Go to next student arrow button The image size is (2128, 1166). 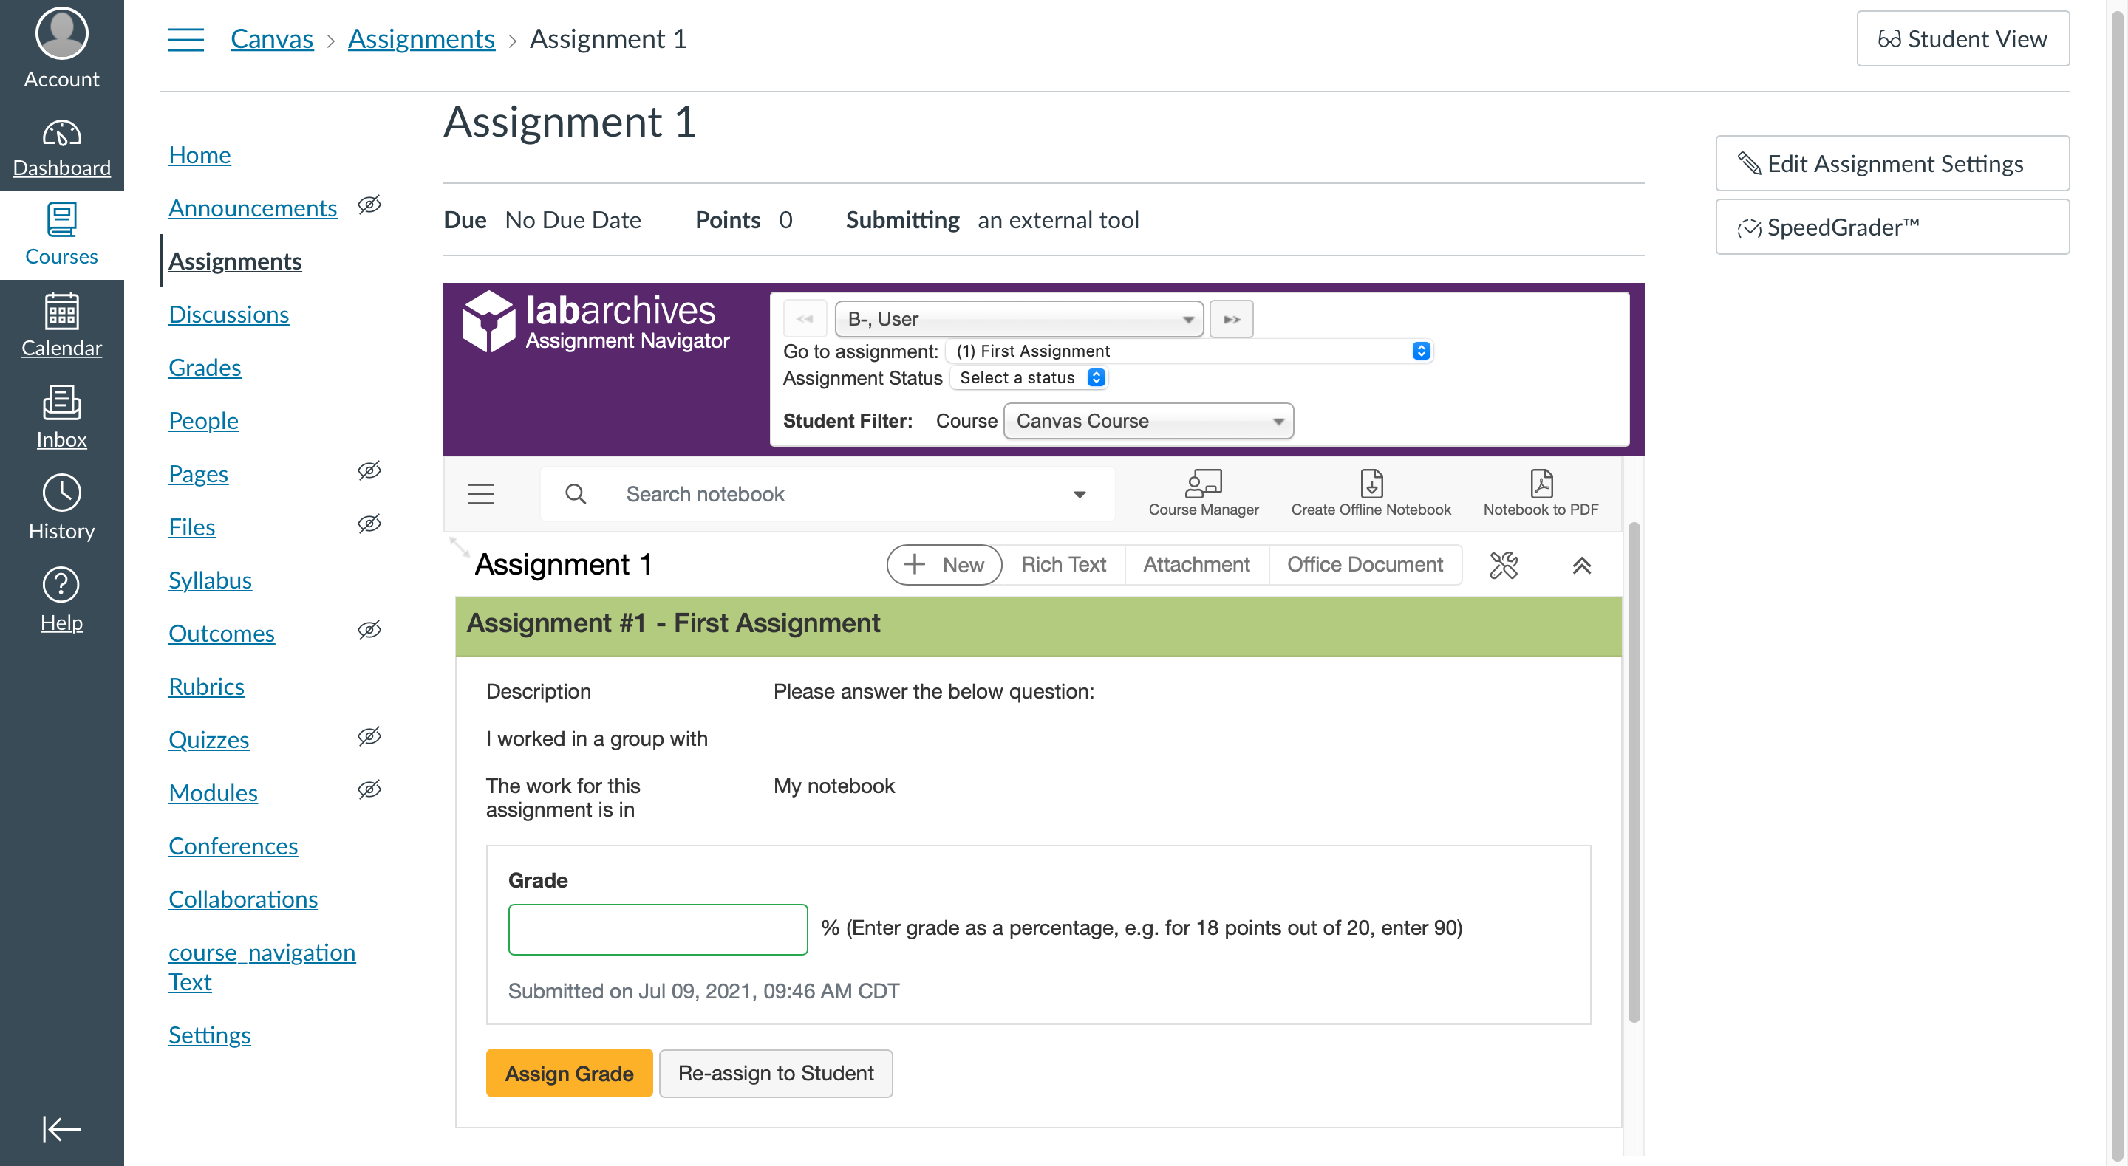[1231, 319]
